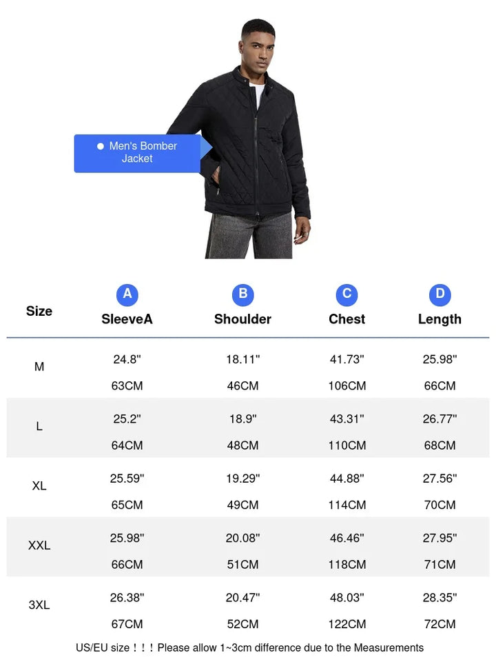
Task: Click the 106CM chest value for size M
Action: [347, 386]
